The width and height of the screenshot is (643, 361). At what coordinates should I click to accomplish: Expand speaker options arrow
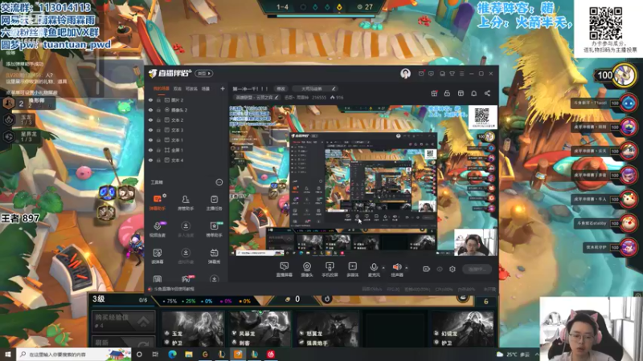[x=407, y=268]
